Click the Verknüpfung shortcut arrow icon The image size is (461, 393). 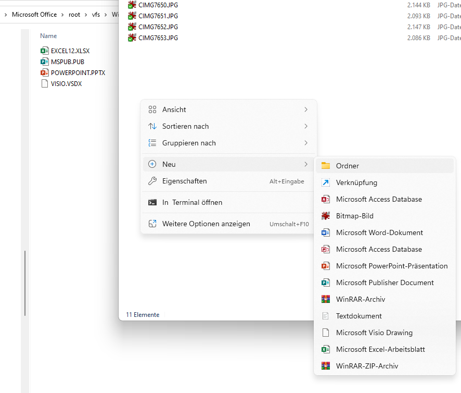pyautogui.click(x=326, y=182)
